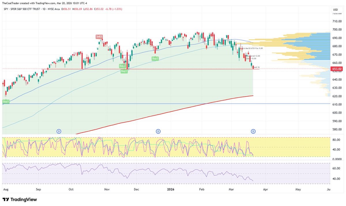346x206 pixels.
Task: Click the 2026 label on the time axis
Action: pos(171,190)
